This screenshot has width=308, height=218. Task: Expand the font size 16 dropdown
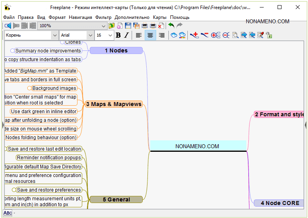(110, 35)
